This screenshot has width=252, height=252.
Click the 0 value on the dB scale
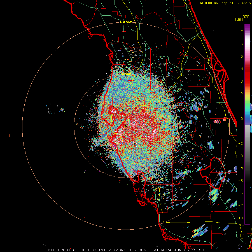click(x=242, y=119)
